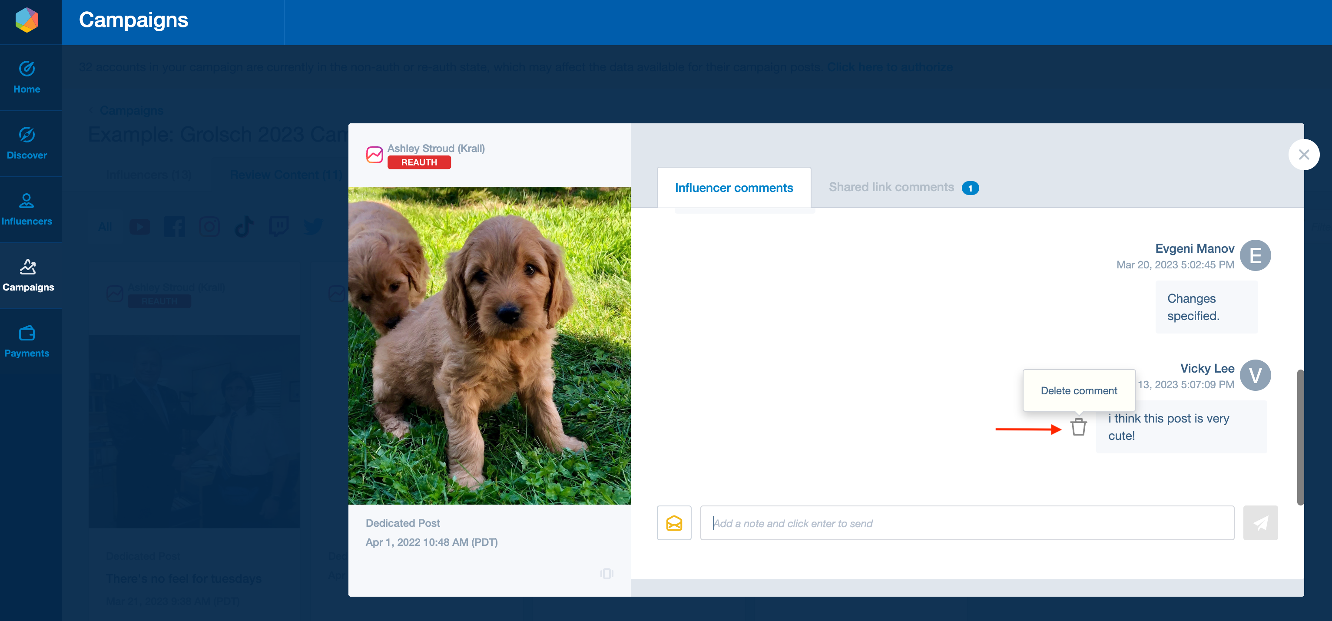Open the Influencers (13) tab in the background

(149, 175)
